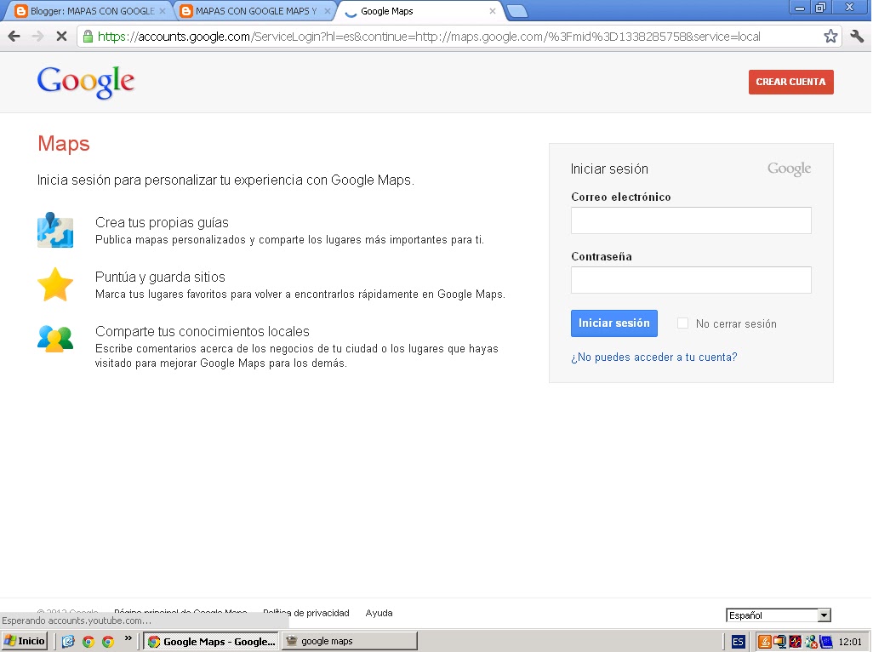Select the Google Maps browser tab
This screenshot has width=873, height=652.
tap(420, 11)
